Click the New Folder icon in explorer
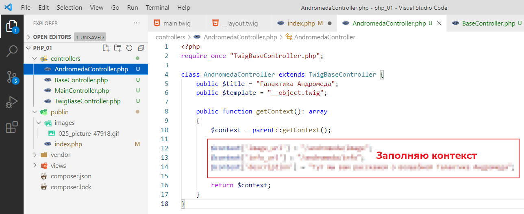524x214 pixels. (117, 48)
